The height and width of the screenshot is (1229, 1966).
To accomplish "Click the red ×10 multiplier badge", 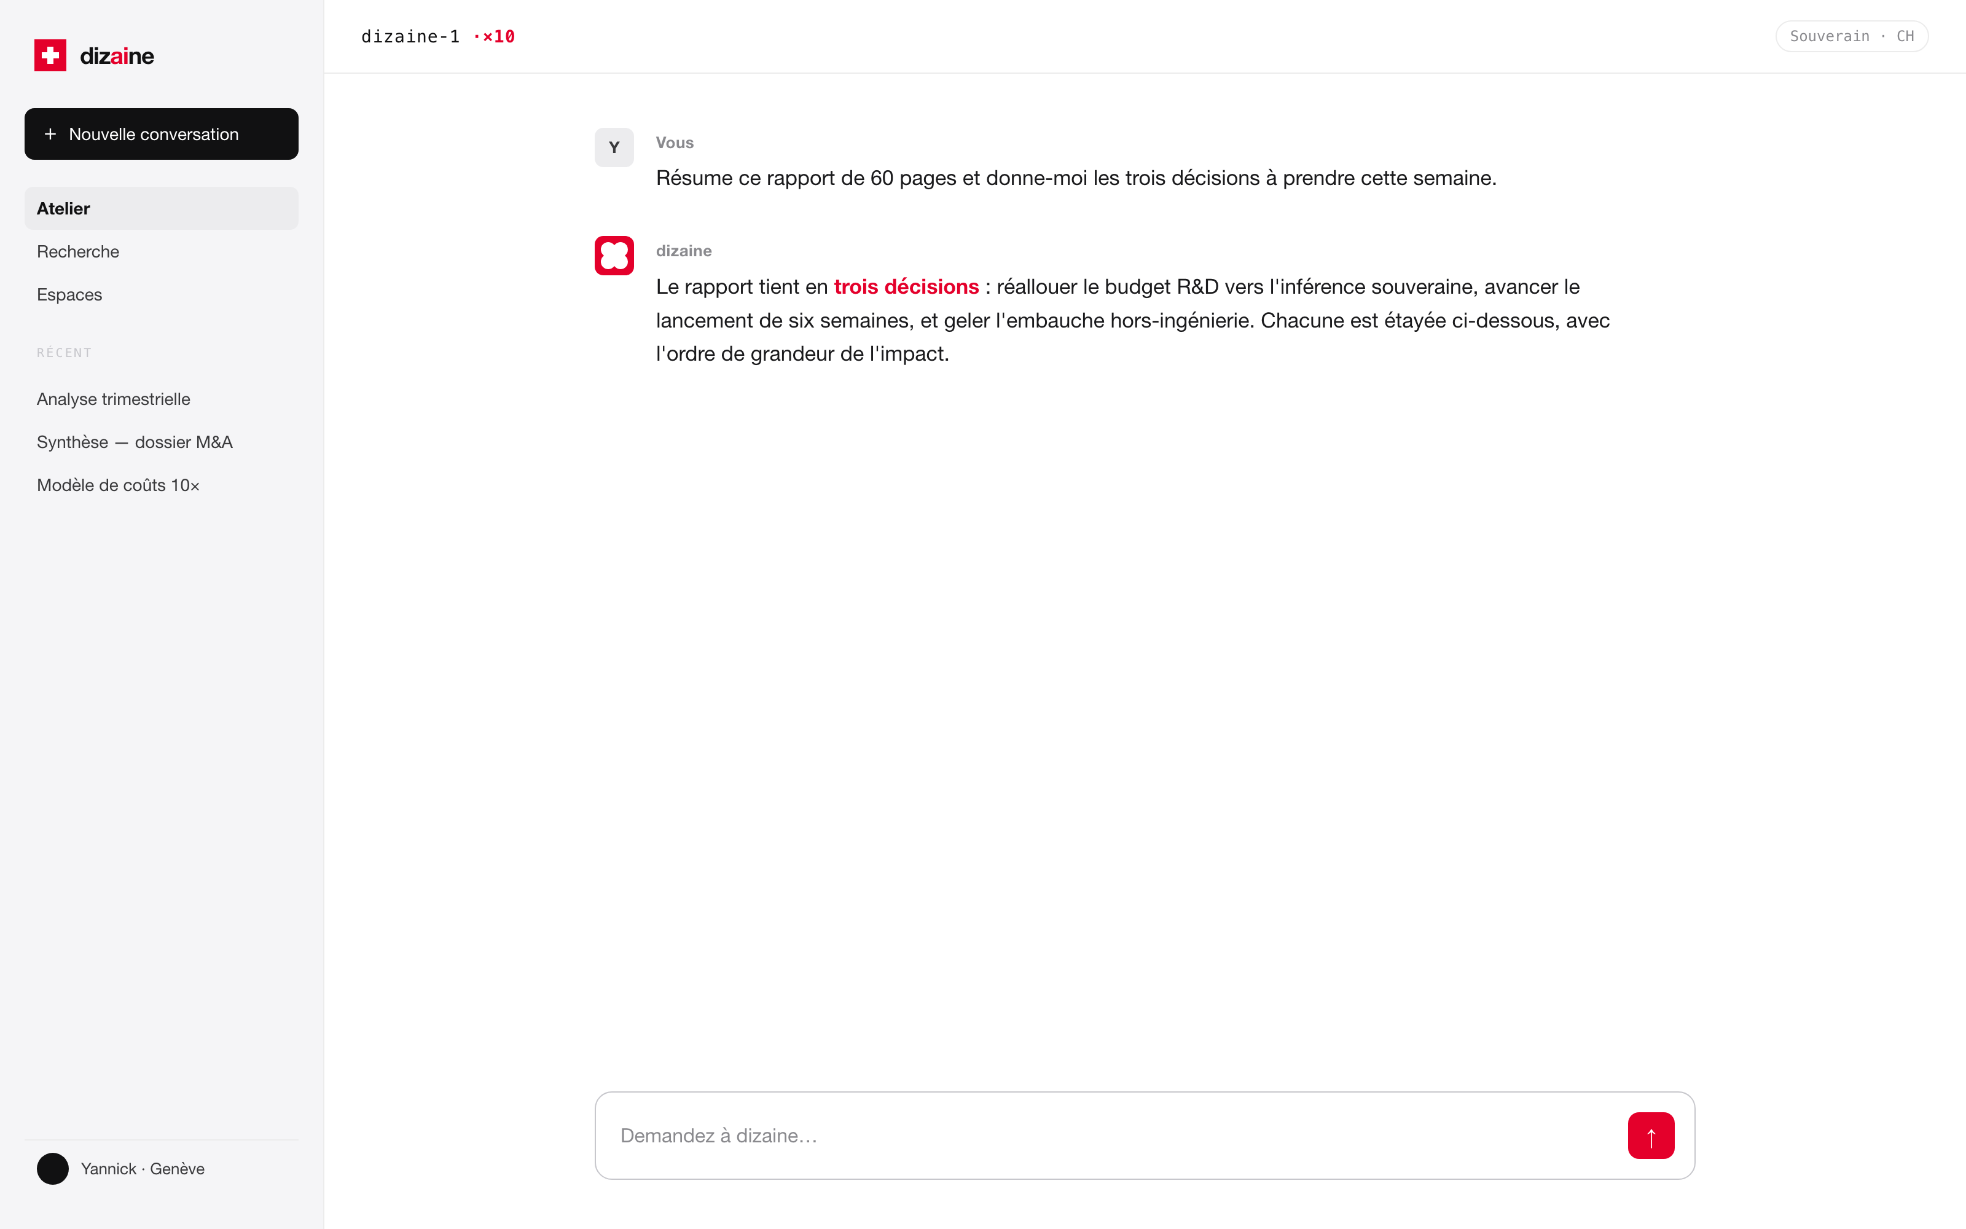I will coord(494,37).
